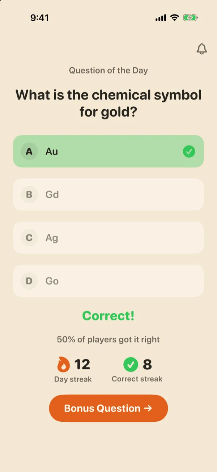
Task: Tap the 9:41 clock in status bar
Action: [39, 18]
